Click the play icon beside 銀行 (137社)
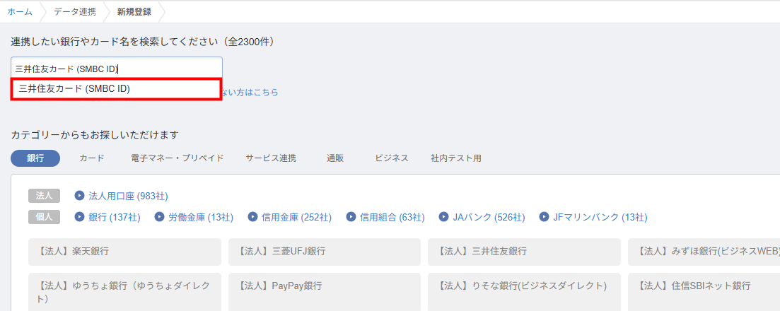Image resolution: width=780 pixels, height=311 pixels. click(79, 217)
